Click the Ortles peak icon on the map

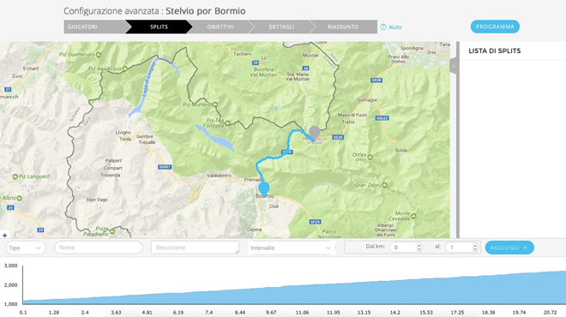[x=370, y=157]
